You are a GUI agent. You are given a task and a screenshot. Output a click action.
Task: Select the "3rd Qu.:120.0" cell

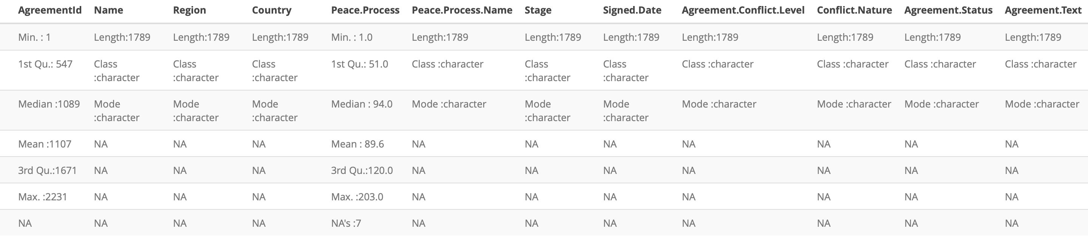click(x=362, y=170)
